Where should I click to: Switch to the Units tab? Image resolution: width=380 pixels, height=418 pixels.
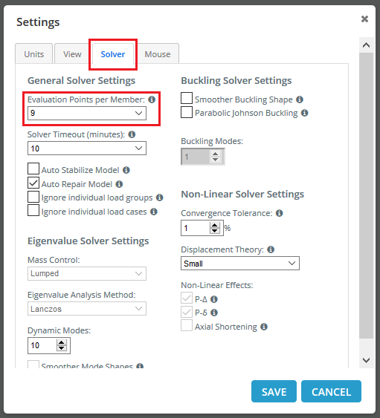coord(34,54)
